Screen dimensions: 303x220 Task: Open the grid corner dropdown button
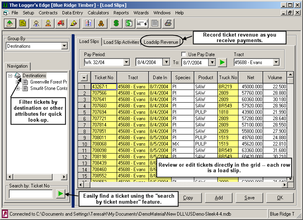tap(84, 78)
